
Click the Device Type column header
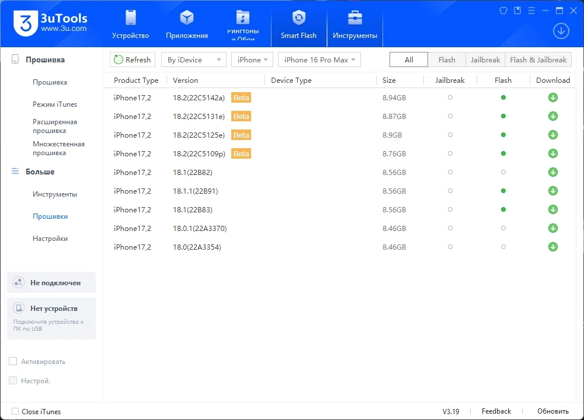tap(291, 80)
